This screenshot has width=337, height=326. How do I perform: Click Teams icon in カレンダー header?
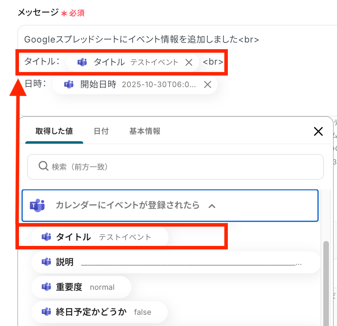tap(37, 206)
